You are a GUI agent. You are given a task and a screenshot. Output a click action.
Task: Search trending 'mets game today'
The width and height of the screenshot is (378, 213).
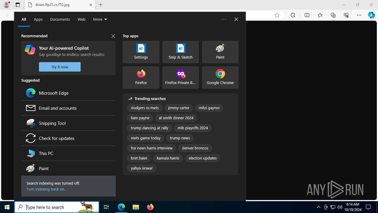pos(146,138)
